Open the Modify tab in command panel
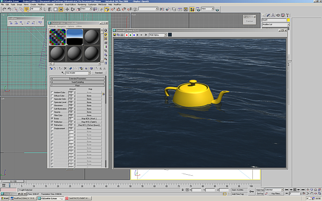Viewport: 322px width, 201px height. click(x=268, y=15)
